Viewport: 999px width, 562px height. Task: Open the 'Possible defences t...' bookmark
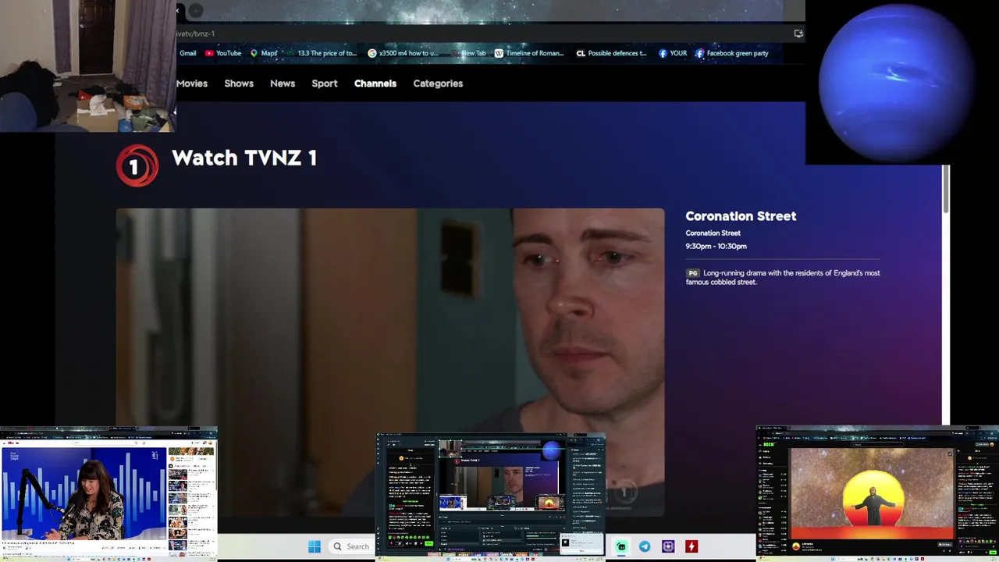(x=611, y=53)
